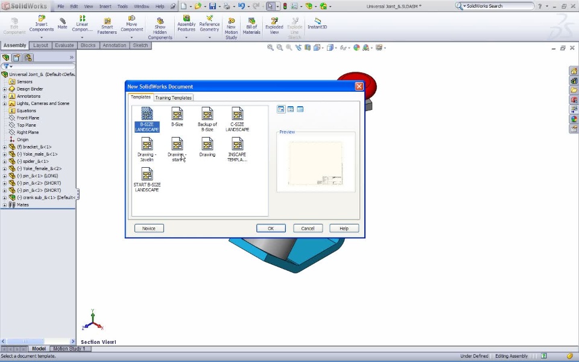579x362 pixels.
Task: Switch to the Sketch tab
Action: pyautogui.click(x=141, y=45)
